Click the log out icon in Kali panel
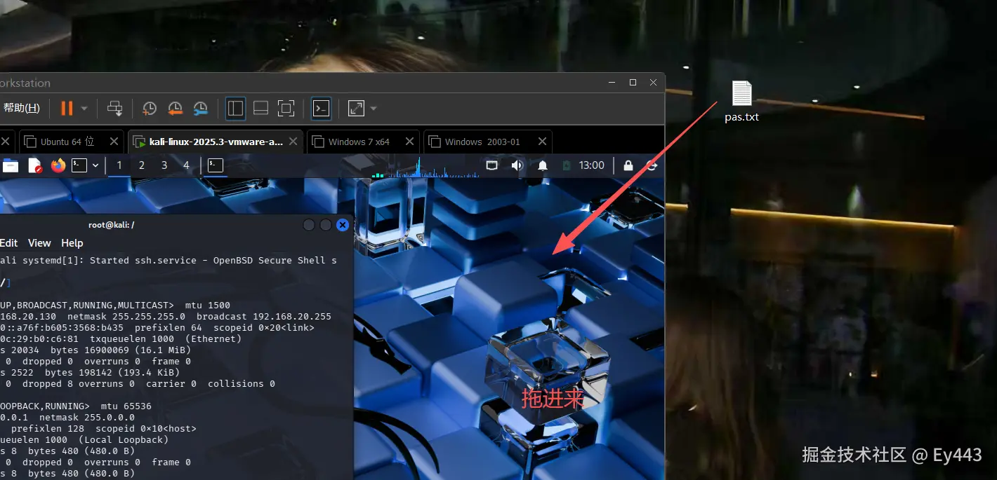Image resolution: width=997 pixels, height=480 pixels. pyautogui.click(x=653, y=165)
